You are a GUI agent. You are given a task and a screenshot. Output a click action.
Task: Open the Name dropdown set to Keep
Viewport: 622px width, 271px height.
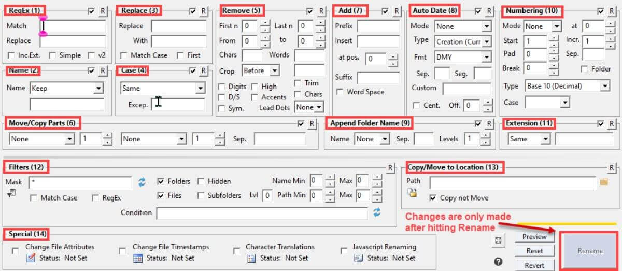coord(98,89)
